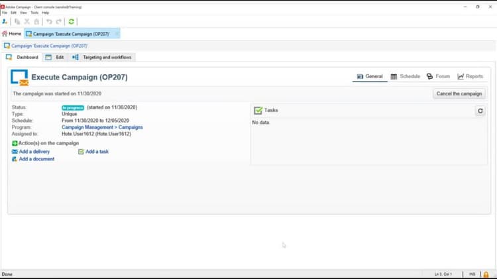Open the Targeting and workflows tab

tap(102, 58)
